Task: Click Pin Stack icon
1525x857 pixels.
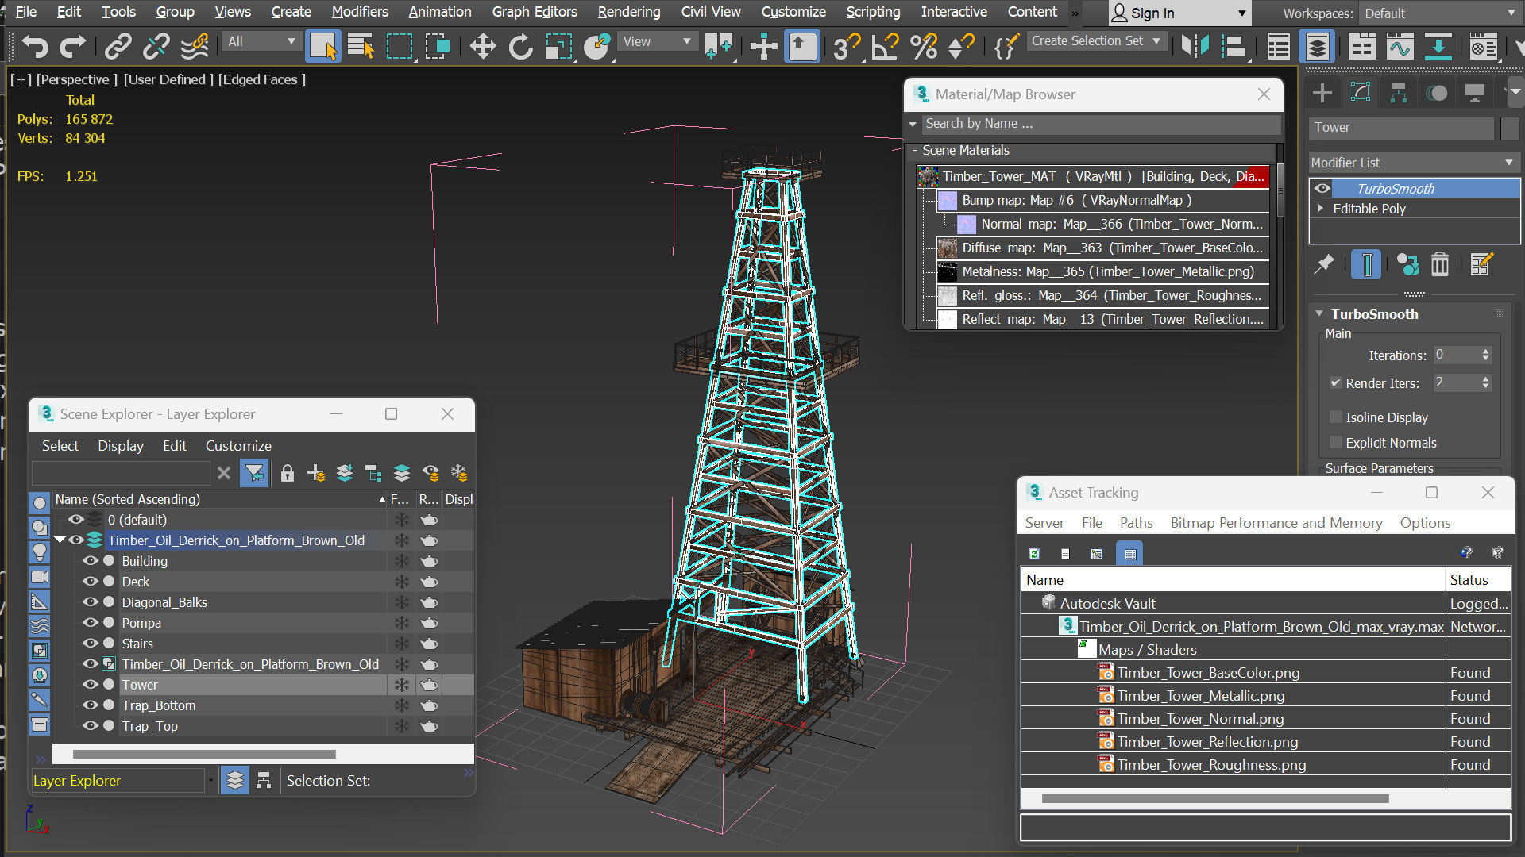Action: pyautogui.click(x=1323, y=264)
